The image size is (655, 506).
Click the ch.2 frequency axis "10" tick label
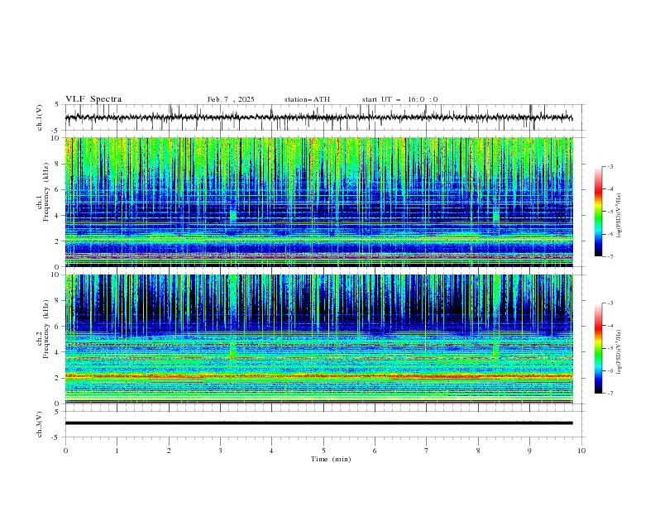[x=57, y=274]
